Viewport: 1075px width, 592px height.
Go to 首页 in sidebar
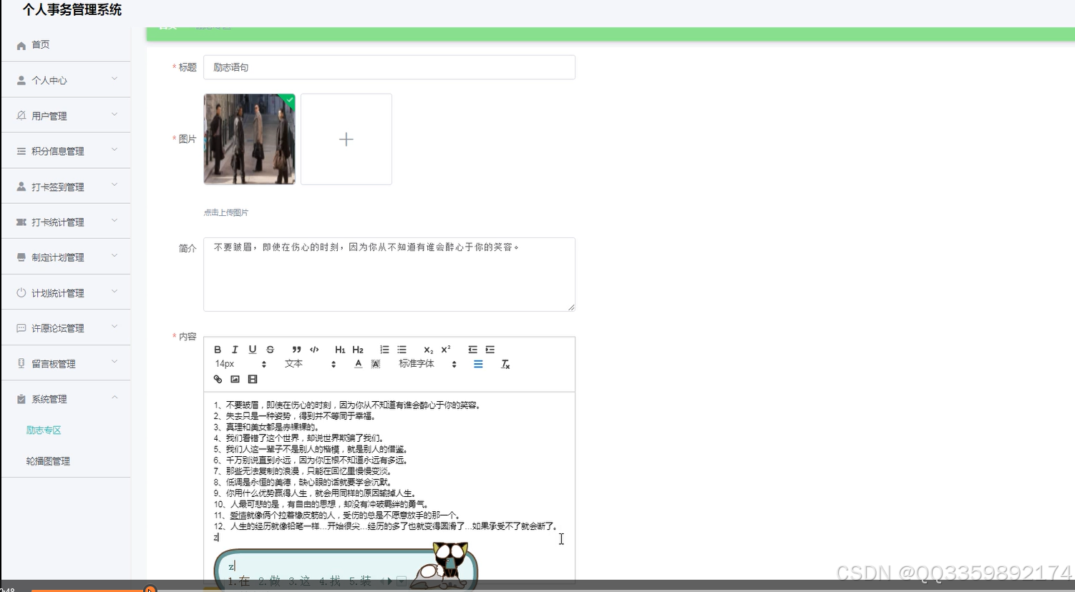(66, 44)
